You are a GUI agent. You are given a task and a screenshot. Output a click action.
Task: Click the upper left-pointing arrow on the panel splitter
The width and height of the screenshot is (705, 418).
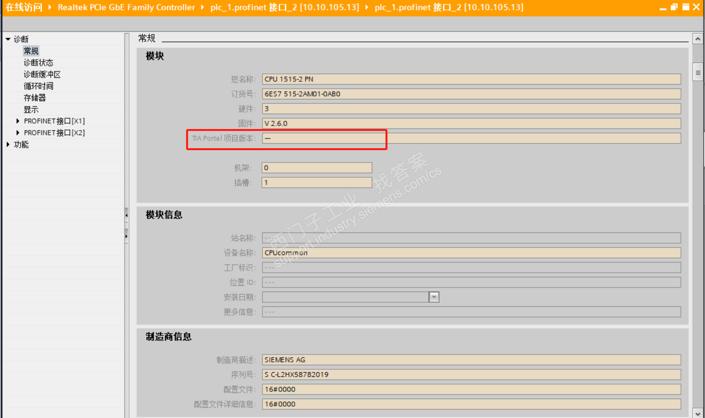(x=127, y=215)
